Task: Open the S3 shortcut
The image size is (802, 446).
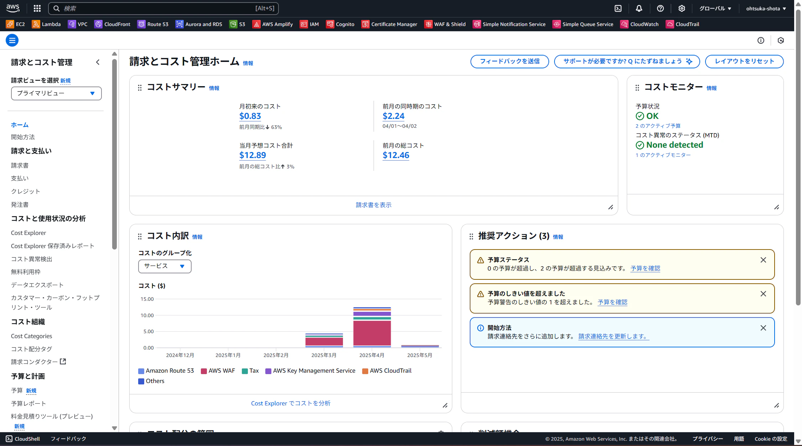Action: (238, 24)
